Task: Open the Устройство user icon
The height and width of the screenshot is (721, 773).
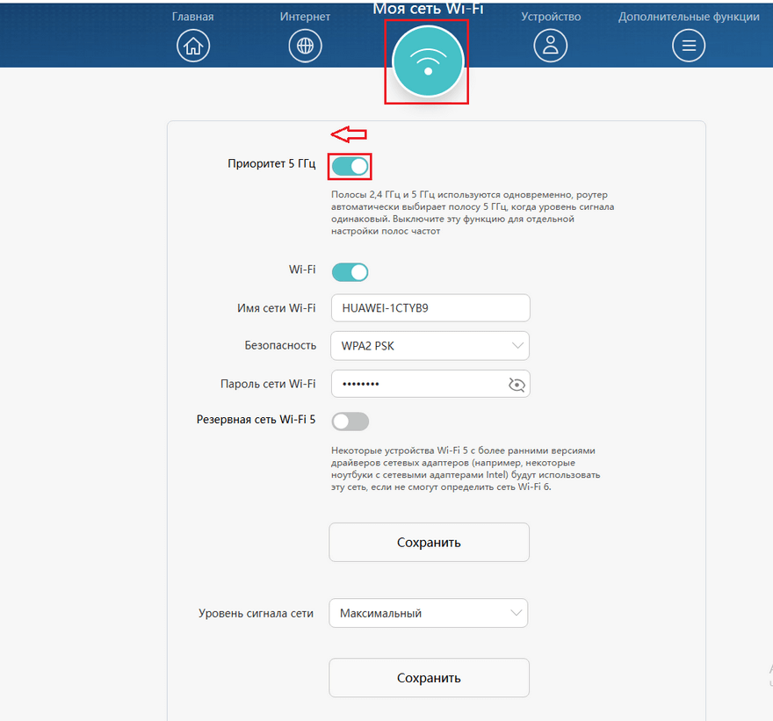Action: [551, 46]
